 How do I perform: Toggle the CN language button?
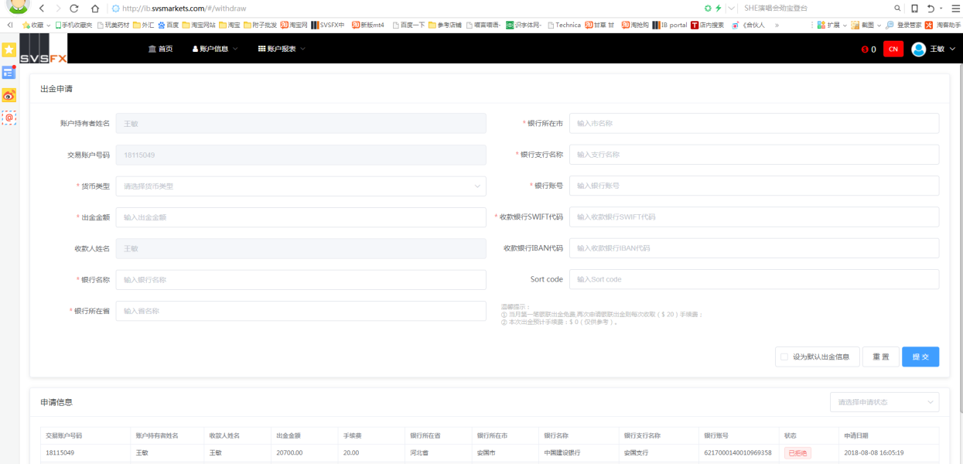coord(893,49)
